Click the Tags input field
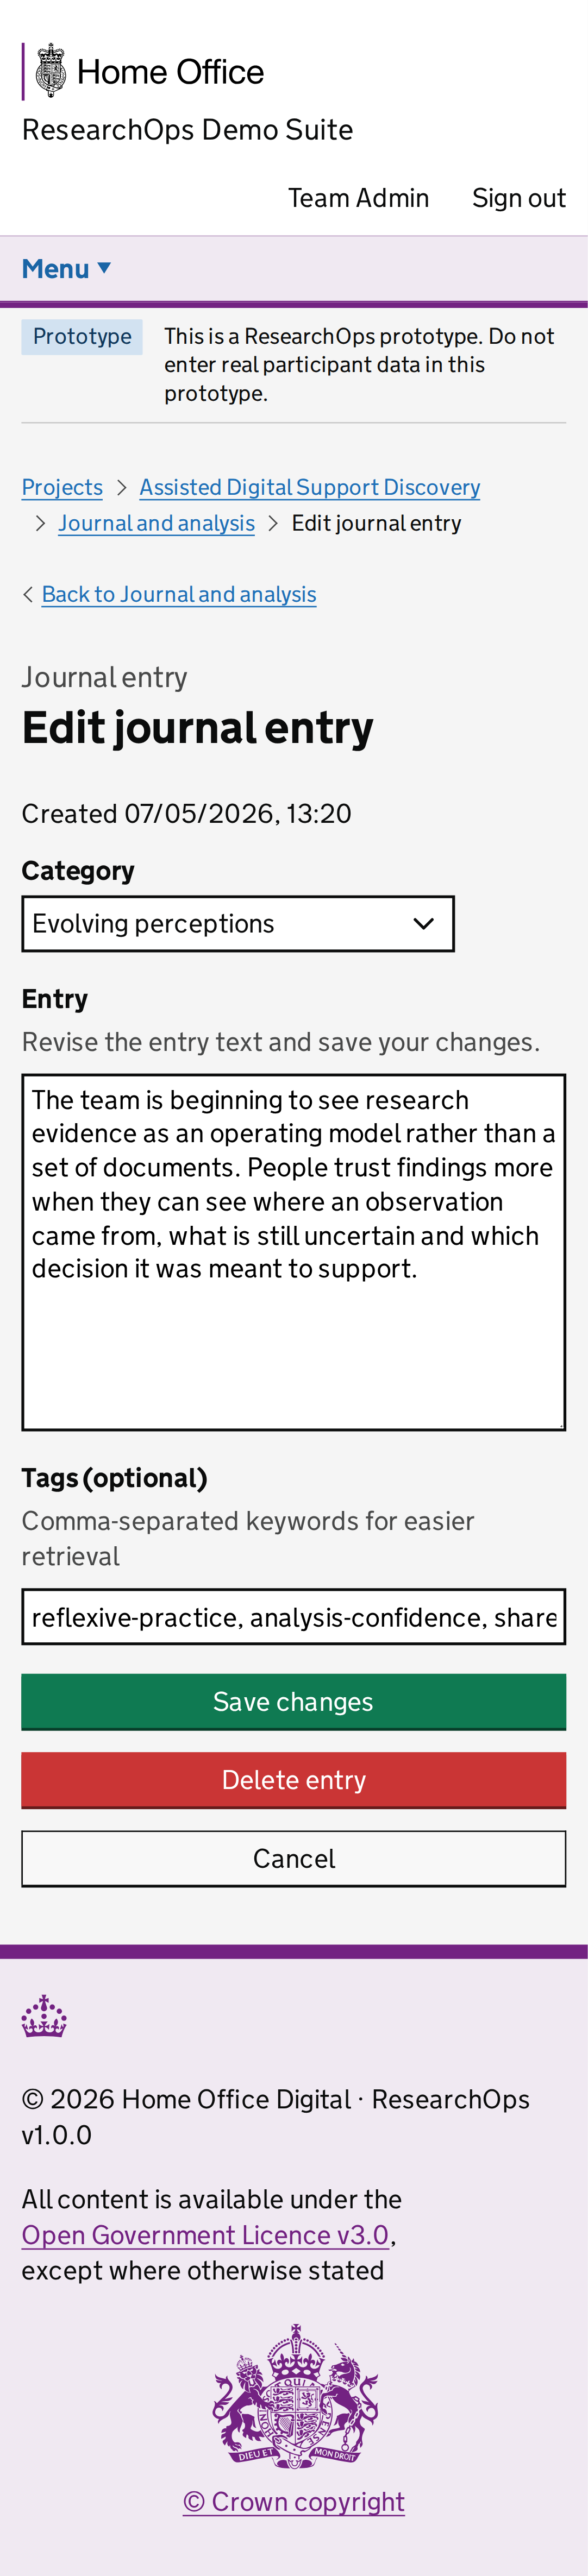This screenshot has width=588, height=2576. 294,1617
